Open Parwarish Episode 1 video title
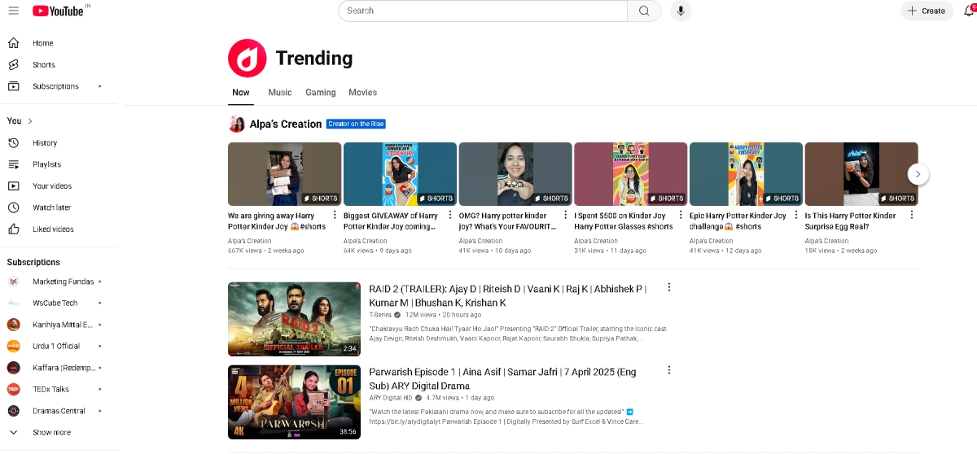 tap(502, 378)
